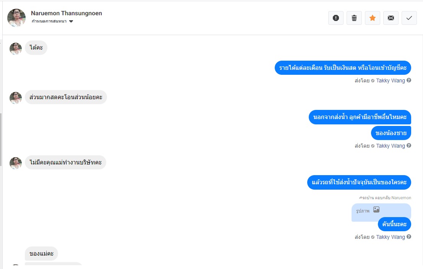Image resolution: width=423 pixels, height=269 pixels.
Task: Click the left edge scrollbar handle
Action: coord(1,140)
